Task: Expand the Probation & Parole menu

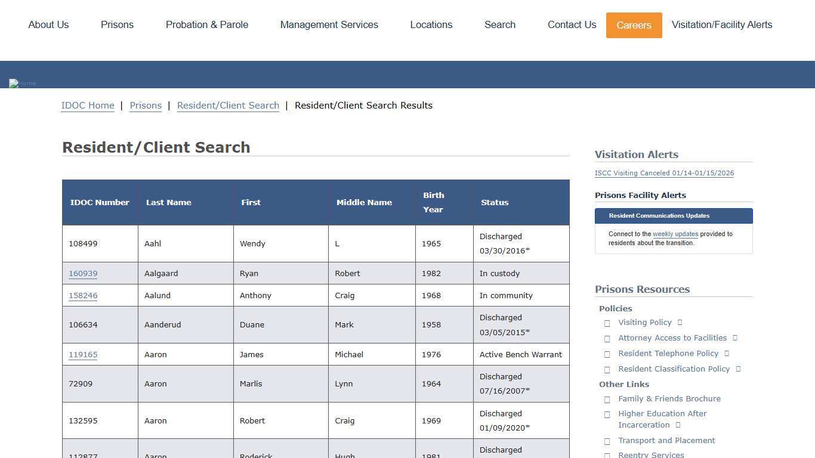Action: [x=207, y=25]
